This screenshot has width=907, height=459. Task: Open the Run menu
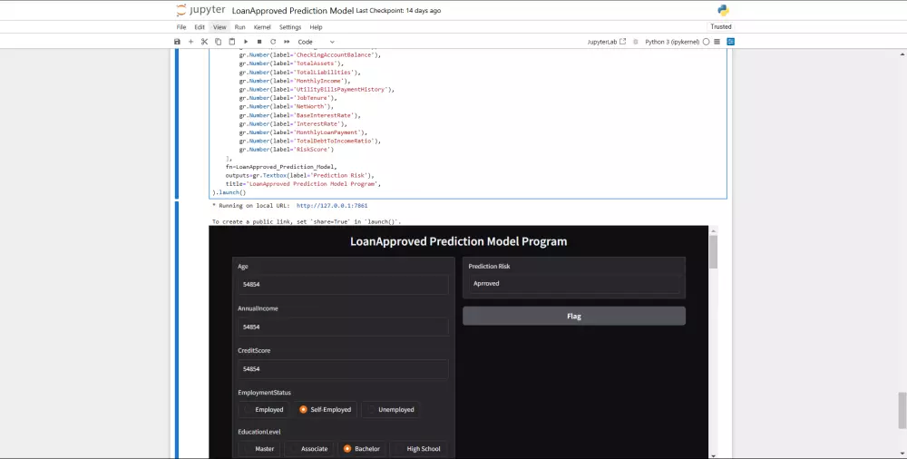(x=240, y=27)
